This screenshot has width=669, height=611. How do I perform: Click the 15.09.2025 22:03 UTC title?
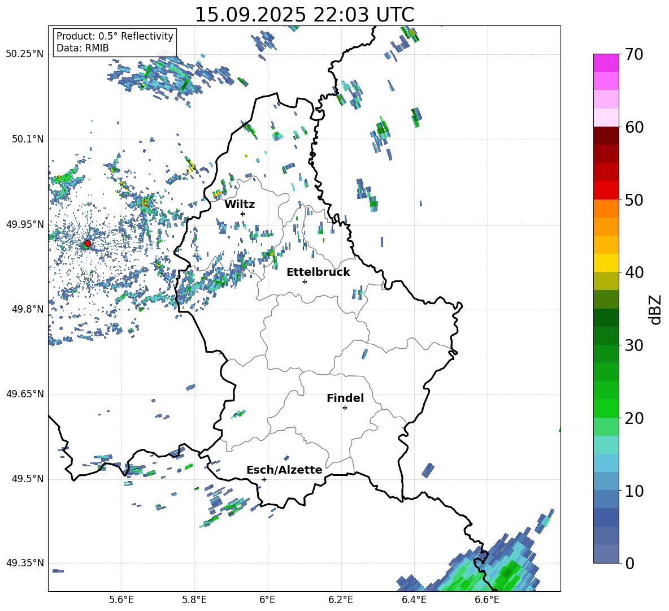(305, 15)
